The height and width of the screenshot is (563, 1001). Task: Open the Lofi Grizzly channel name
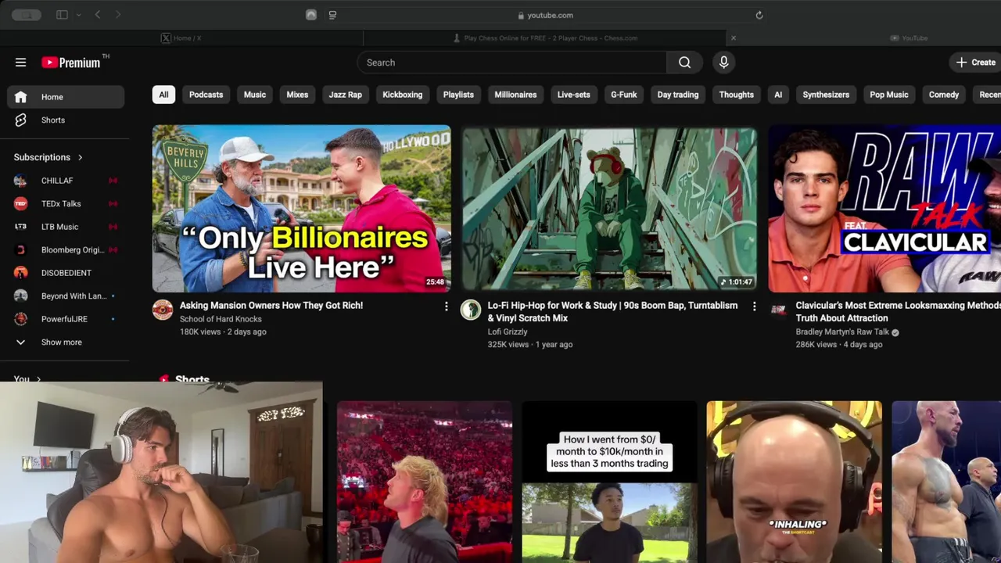[x=508, y=332]
